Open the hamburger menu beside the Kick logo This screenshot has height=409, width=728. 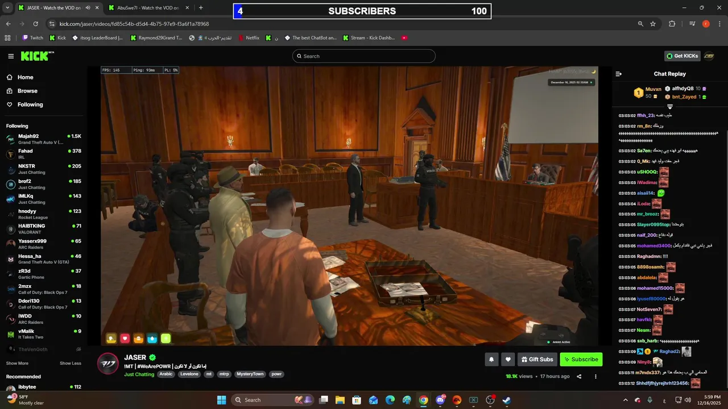11,56
